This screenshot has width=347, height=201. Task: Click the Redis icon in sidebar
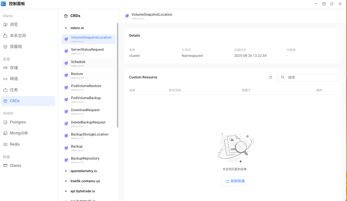pyautogui.click(x=5, y=144)
